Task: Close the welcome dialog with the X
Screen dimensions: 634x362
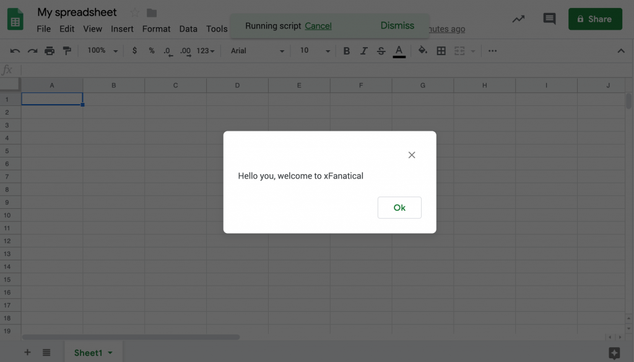Action: [412, 155]
